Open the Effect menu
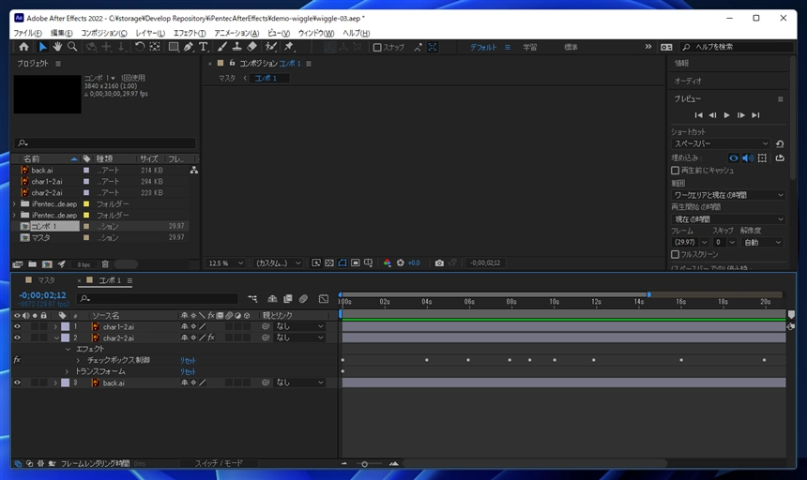Image resolution: width=807 pixels, height=480 pixels. (190, 33)
